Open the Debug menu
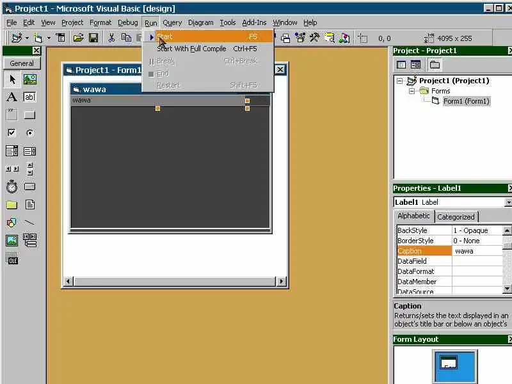Screen dimensions: 512x384 (x=127, y=22)
